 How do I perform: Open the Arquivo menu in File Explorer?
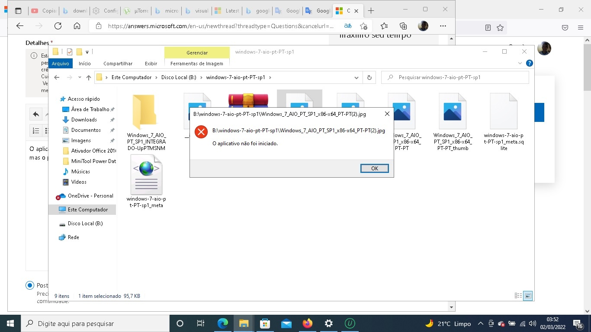[x=61, y=64]
